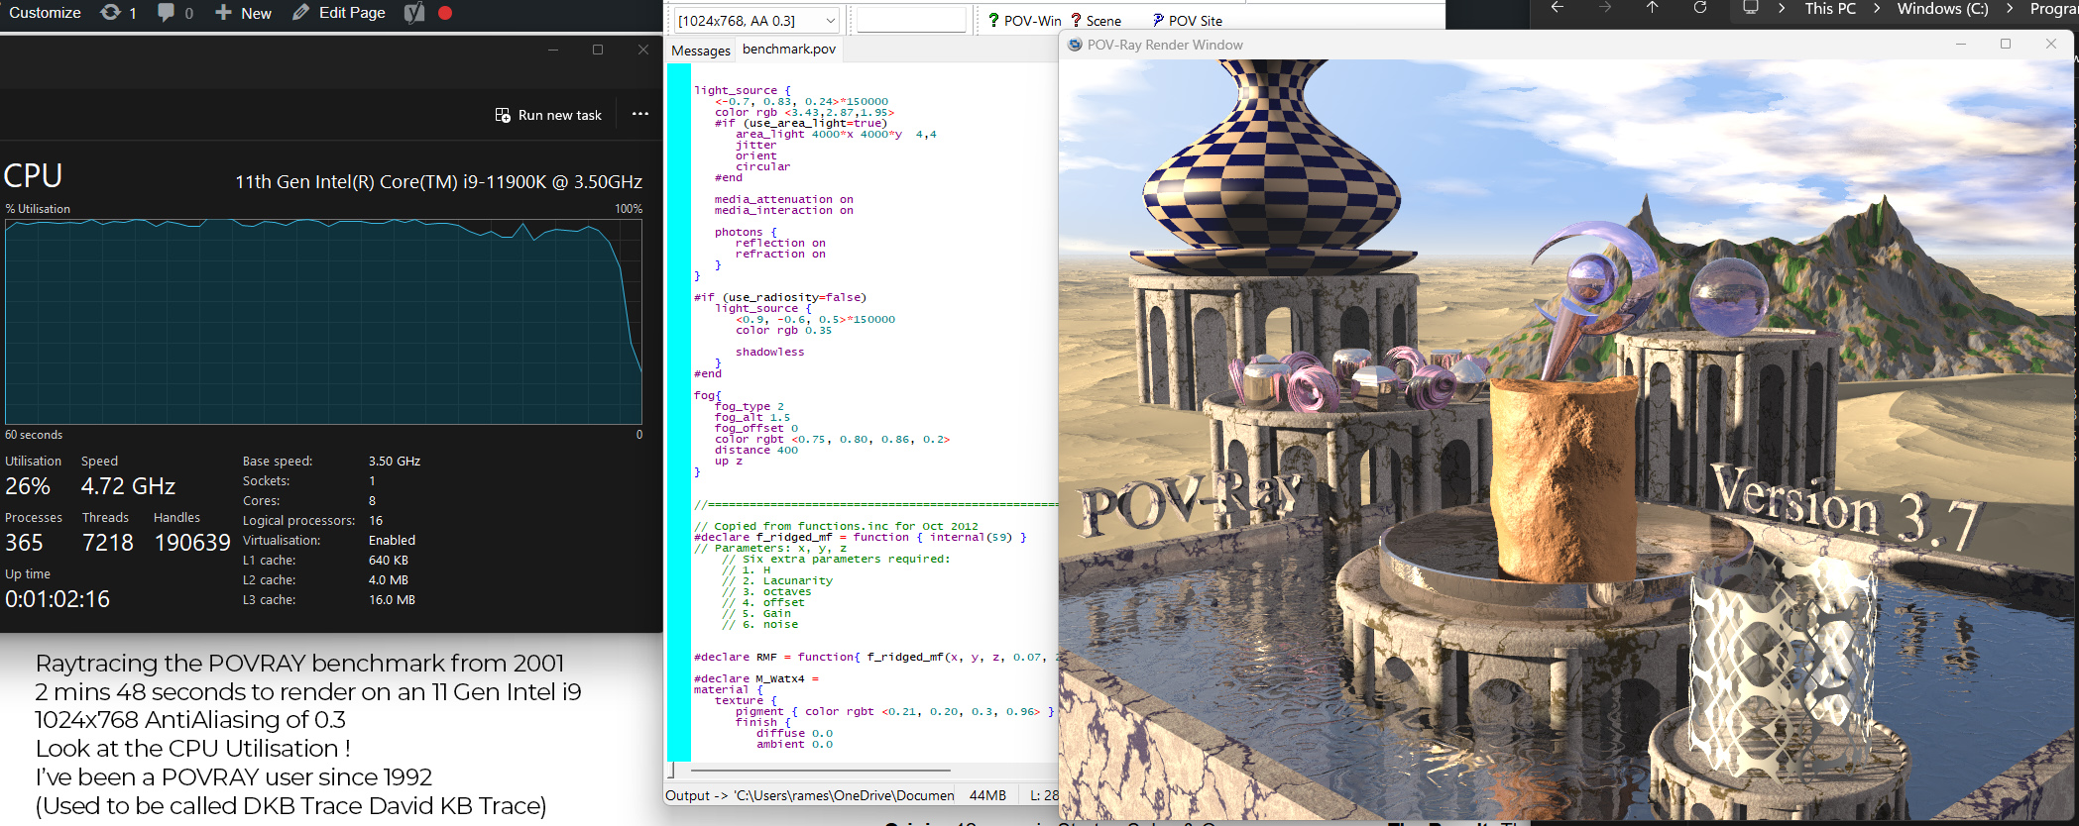Click the 26% utilisation value
The height and width of the screenshot is (826, 2079).
pyautogui.click(x=28, y=486)
